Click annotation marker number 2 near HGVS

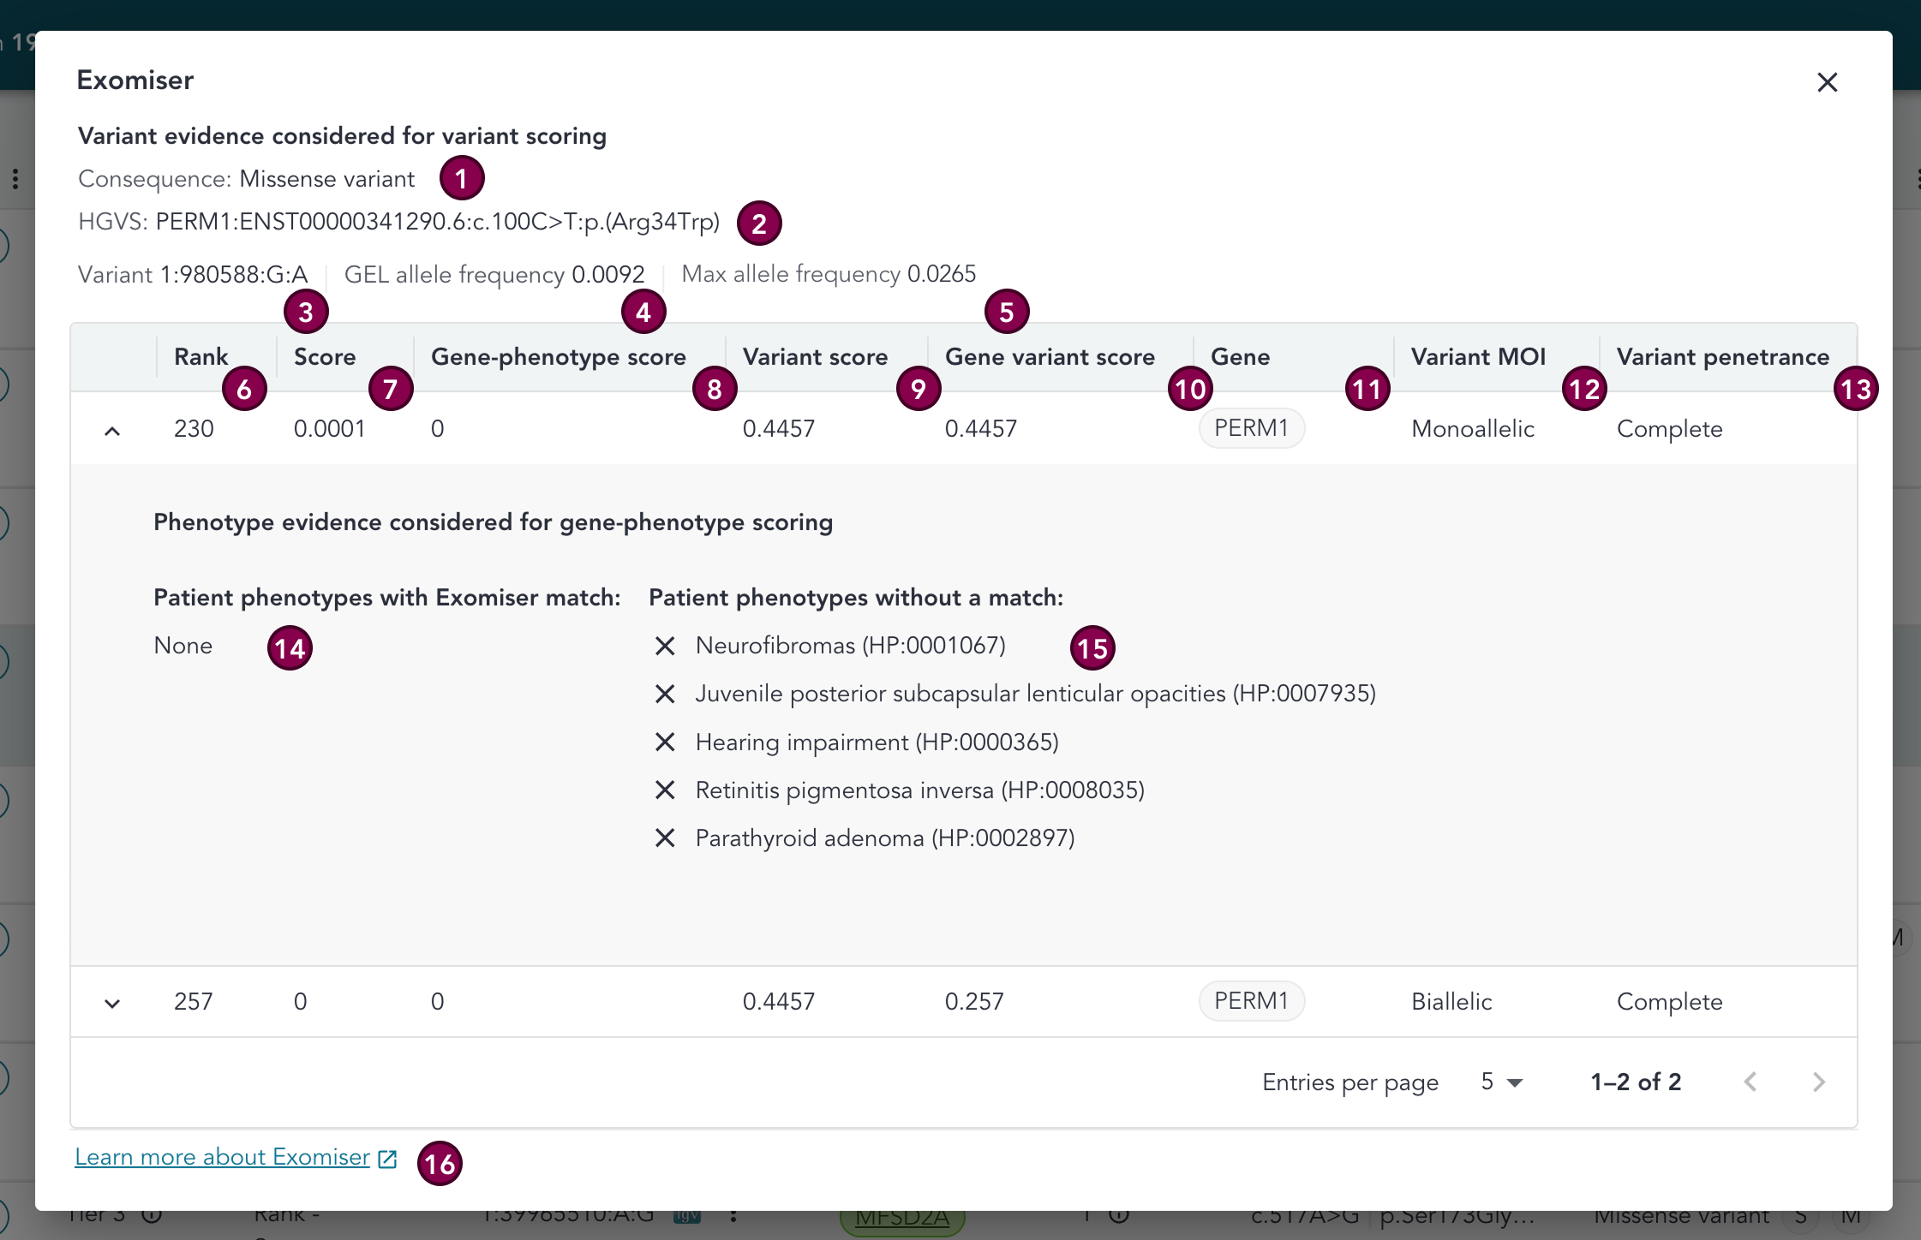pyautogui.click(x=759, y=224)
